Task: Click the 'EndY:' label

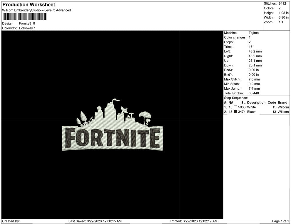Action: click(x=228, y=74)
